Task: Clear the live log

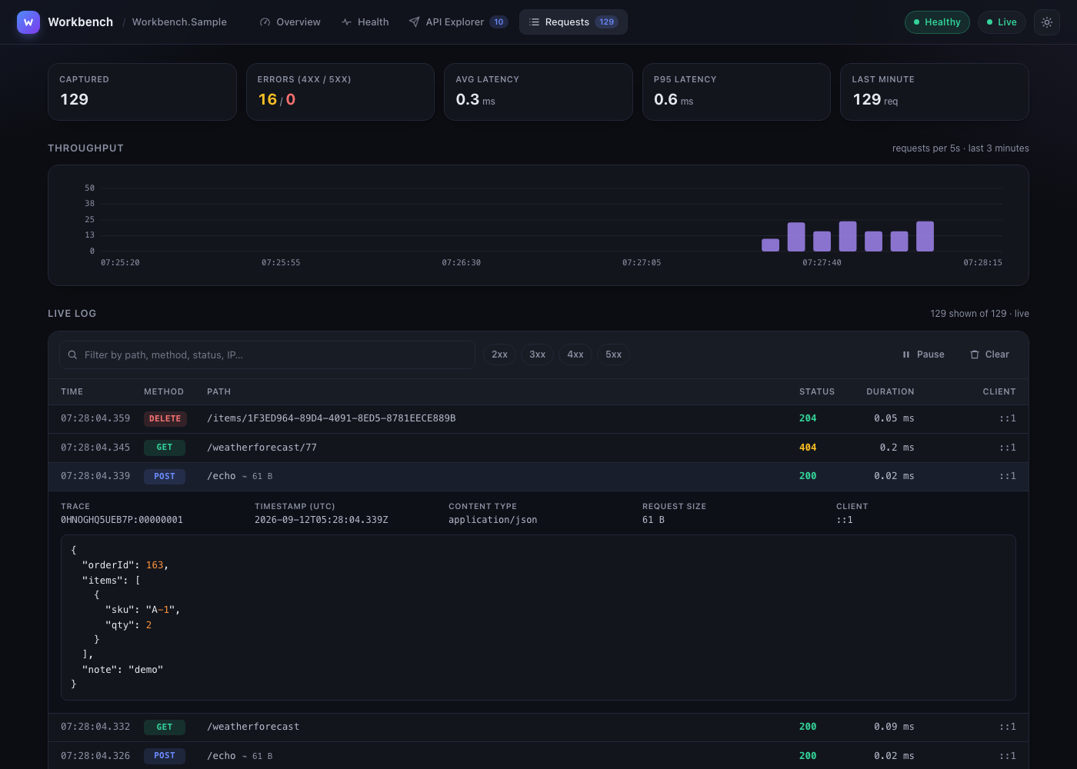Action: [989, 355]
